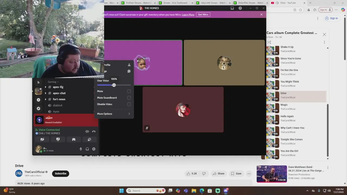
Task: Shuffle the YouTube playlist
Action: pyautogui.click(x=269, y=42)
